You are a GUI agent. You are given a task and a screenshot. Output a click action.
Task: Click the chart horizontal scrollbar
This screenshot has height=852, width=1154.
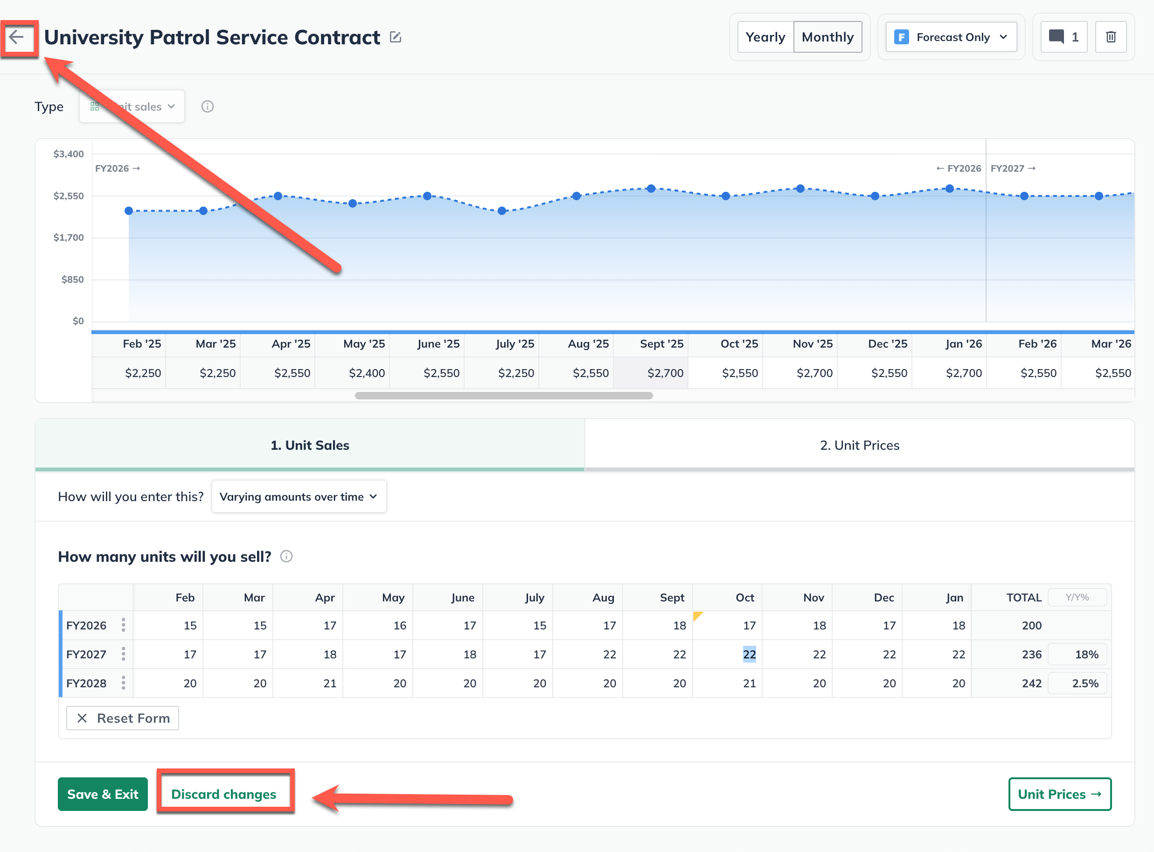coord(503,396)
